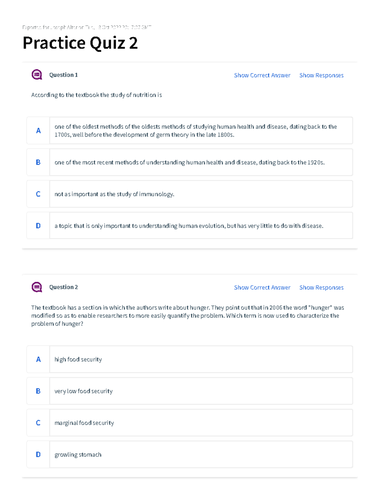Pick 'growling stomach' option
380x491 pixels.
(x=190, y=454)
